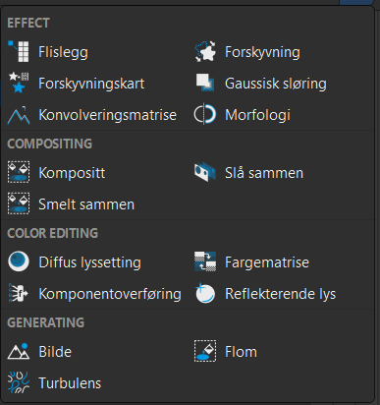Click the Gaussisk sløring label
Image resolution: width=380 pixels, height=405 pixels.
pos(276,84)
